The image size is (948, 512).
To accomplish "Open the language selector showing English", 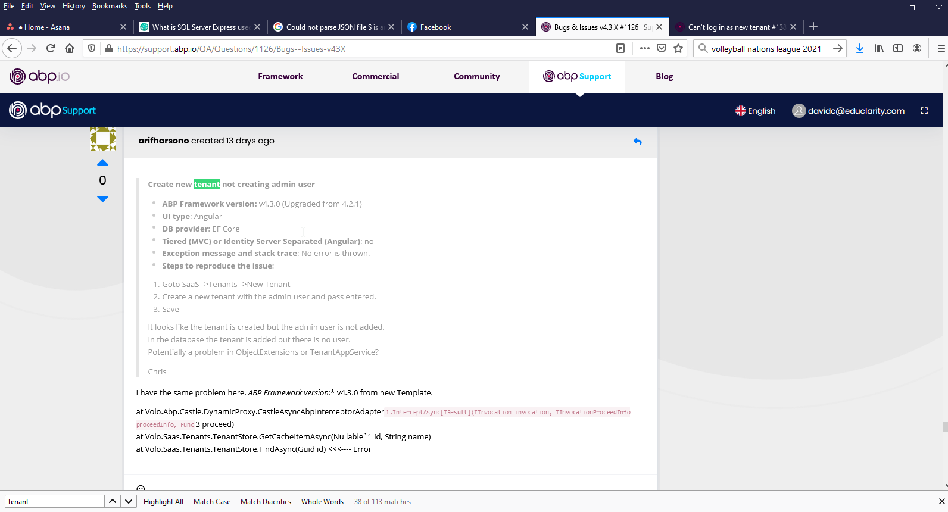I will coord(755,111).
